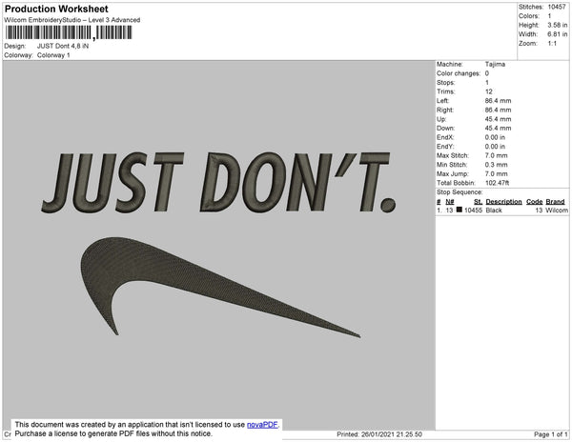Screen dimensions: 572x442
Task: Click the Stitches count value 10457
Action: (555, 6)
